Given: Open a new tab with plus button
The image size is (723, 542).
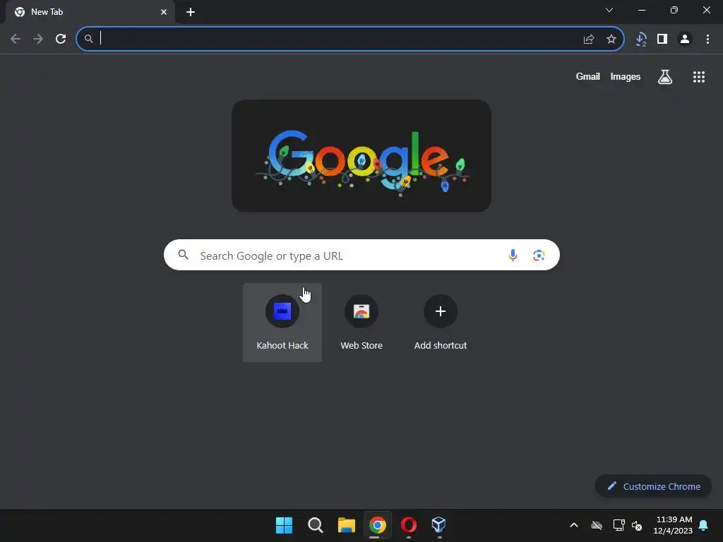Looking at the screenshot, I should pyautogui.click(x=191, y=12).
